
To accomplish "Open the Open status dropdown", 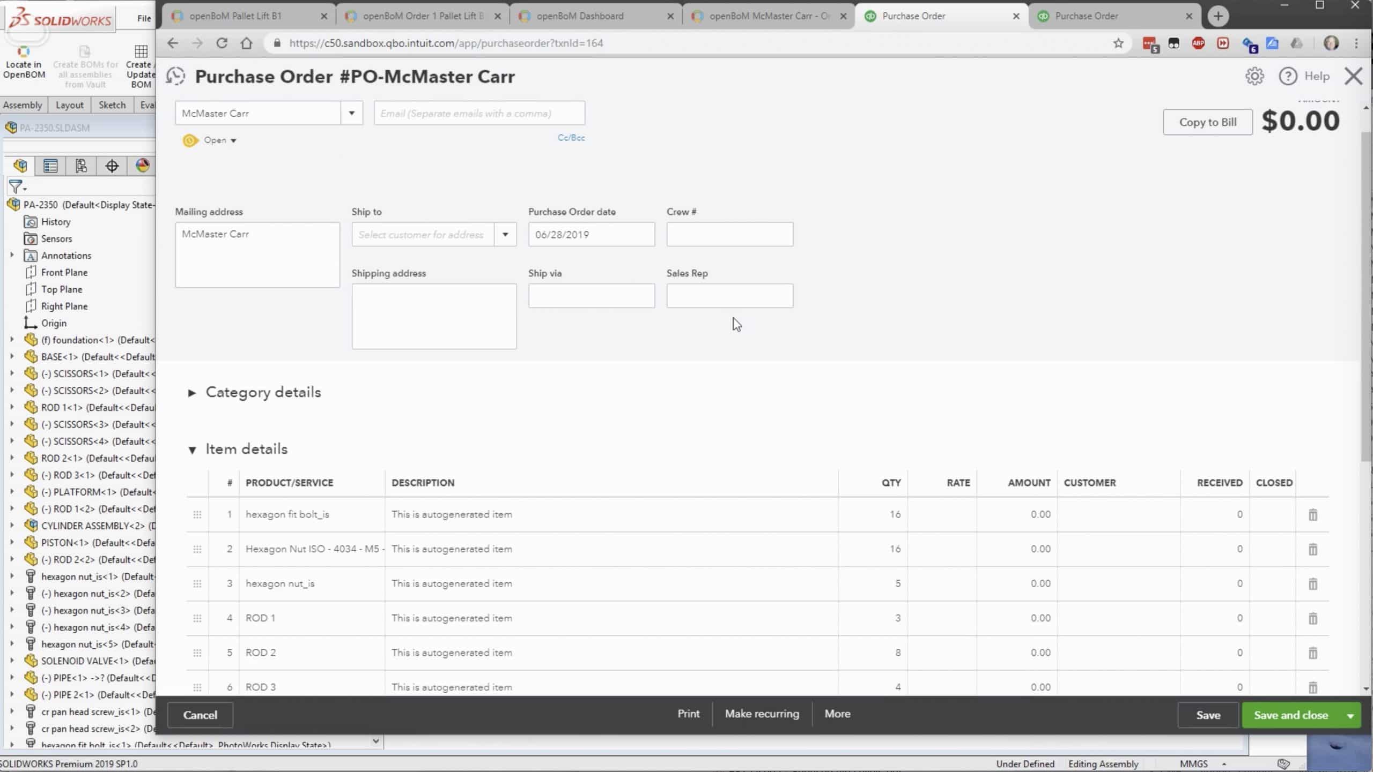I will point(219,140).
